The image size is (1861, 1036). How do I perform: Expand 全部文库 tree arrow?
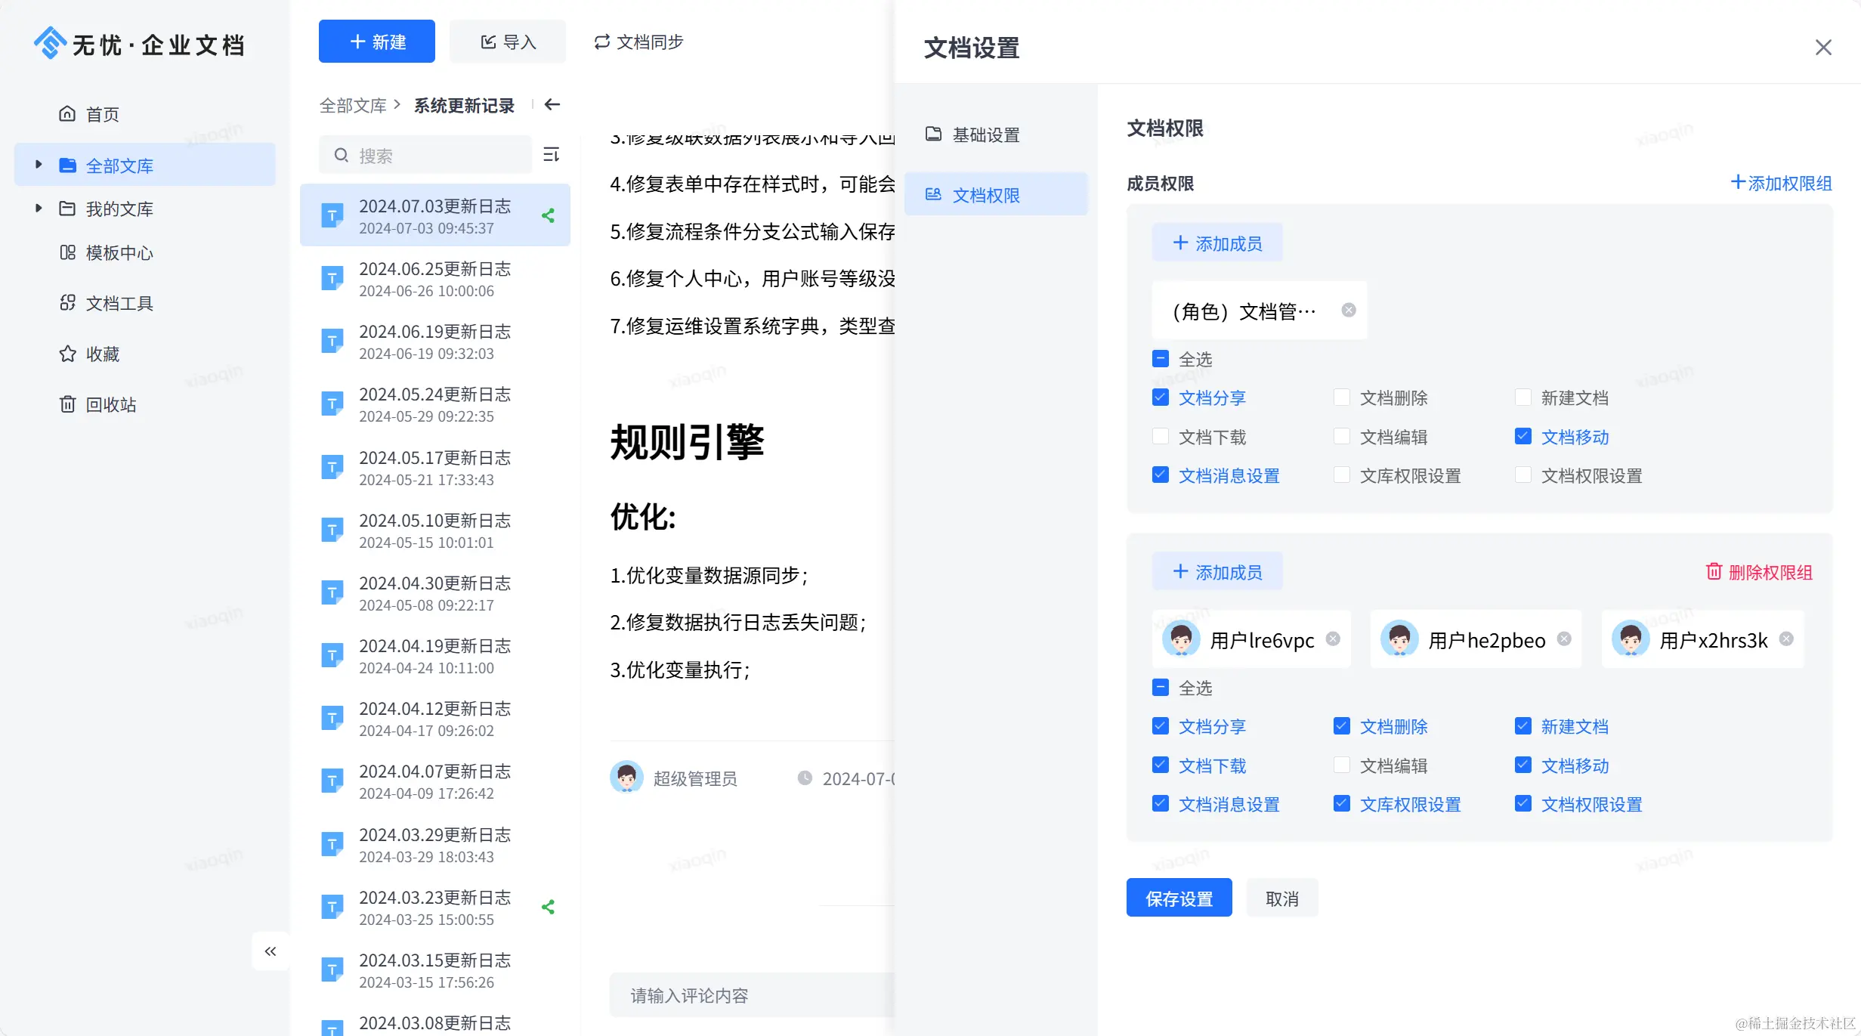tap(39, 165)
